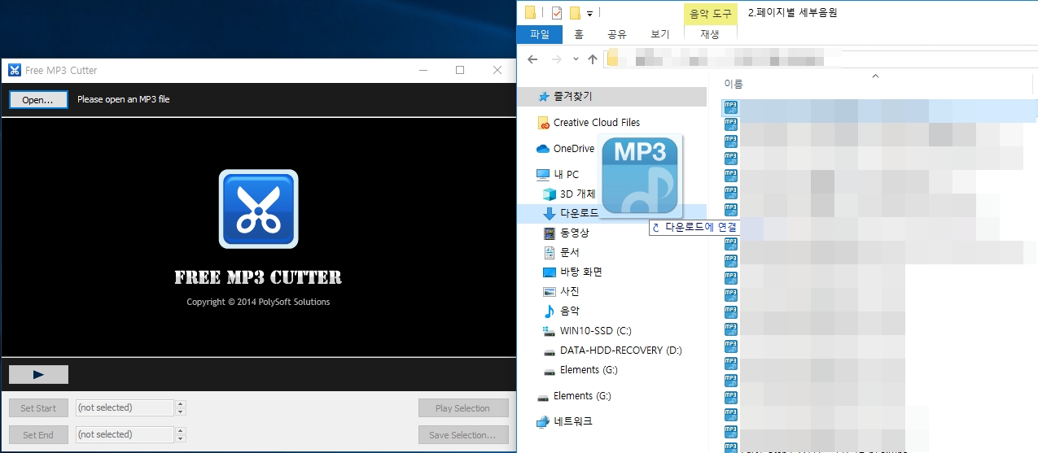Click the New folder icon in Explorer quick access toolbar
Viewport: 1038px width, 453px height.
pyautogui.click(x=575, y=12)
